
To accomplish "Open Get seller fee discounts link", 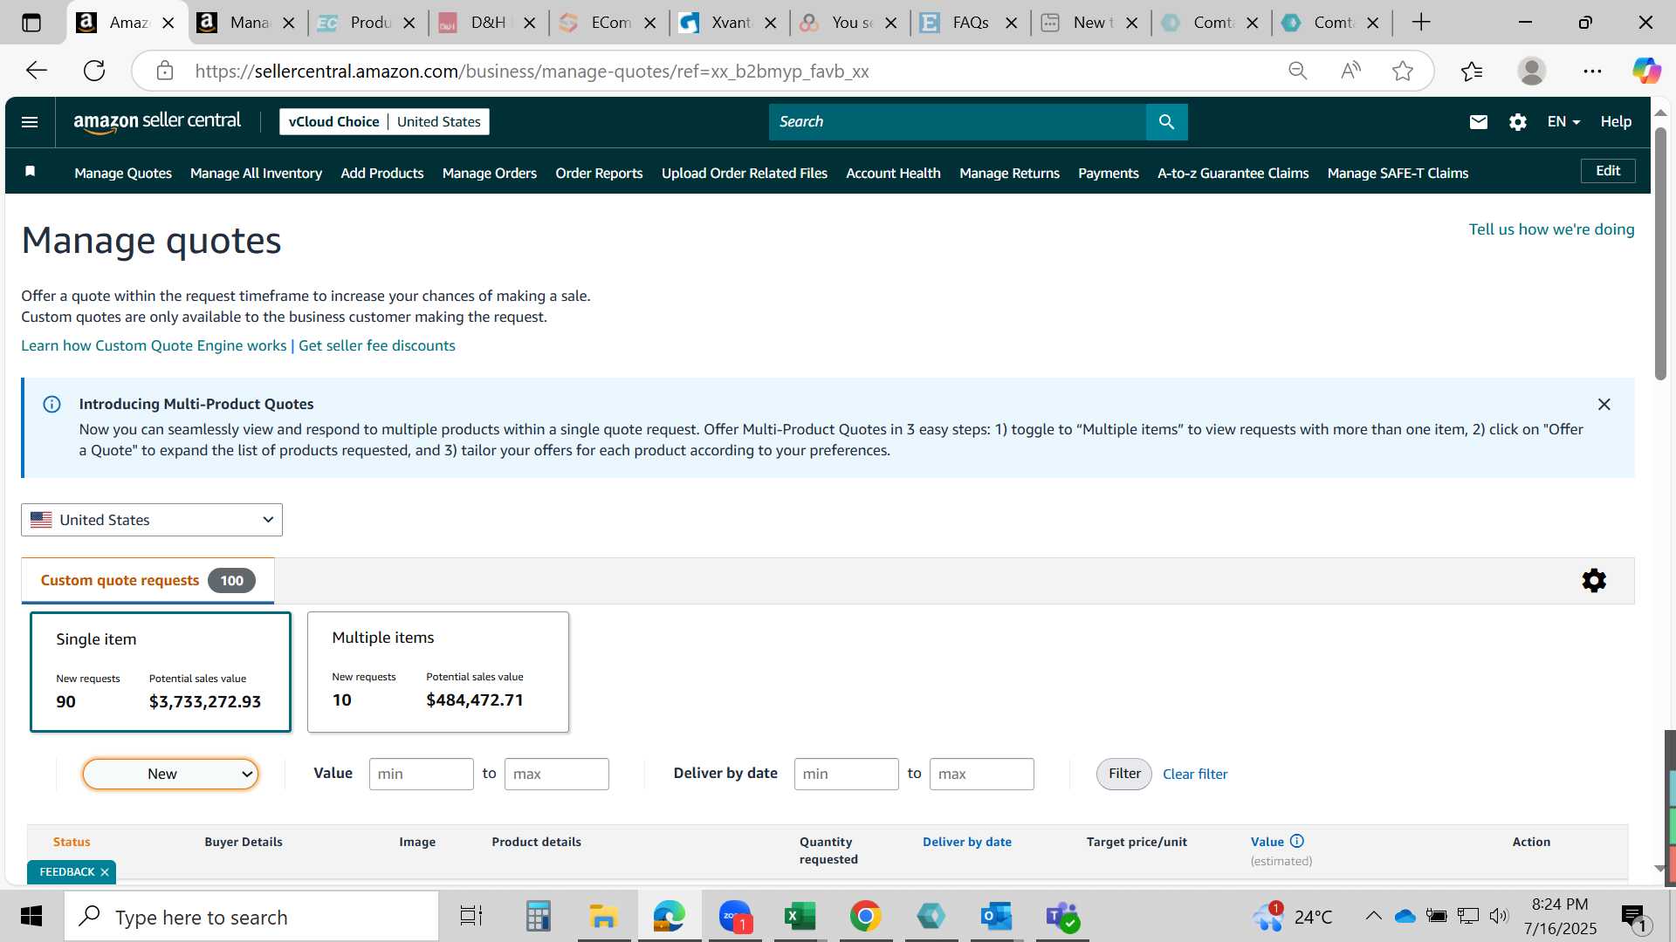I will click(377, 345).
